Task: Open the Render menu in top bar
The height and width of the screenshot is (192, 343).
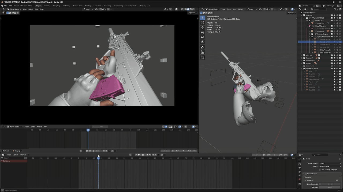Action: [x=16, y=6]
